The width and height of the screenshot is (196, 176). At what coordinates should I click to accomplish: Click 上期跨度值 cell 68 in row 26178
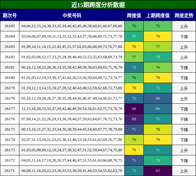158,98
